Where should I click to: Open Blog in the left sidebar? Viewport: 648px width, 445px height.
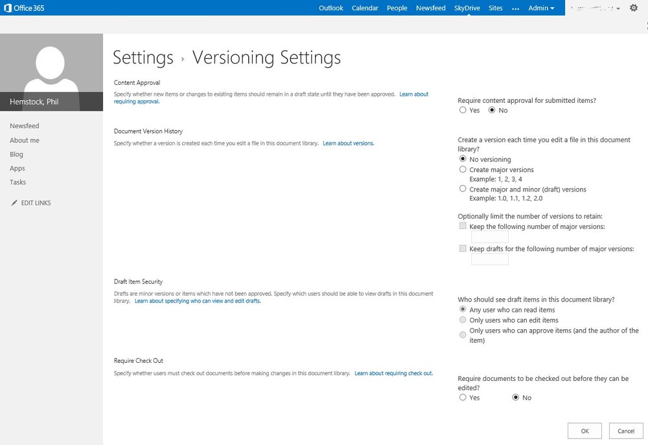[17, 154]
